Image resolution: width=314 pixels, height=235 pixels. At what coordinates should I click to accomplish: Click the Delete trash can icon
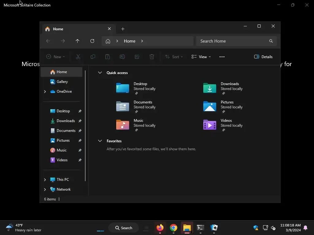coord(152,57)
